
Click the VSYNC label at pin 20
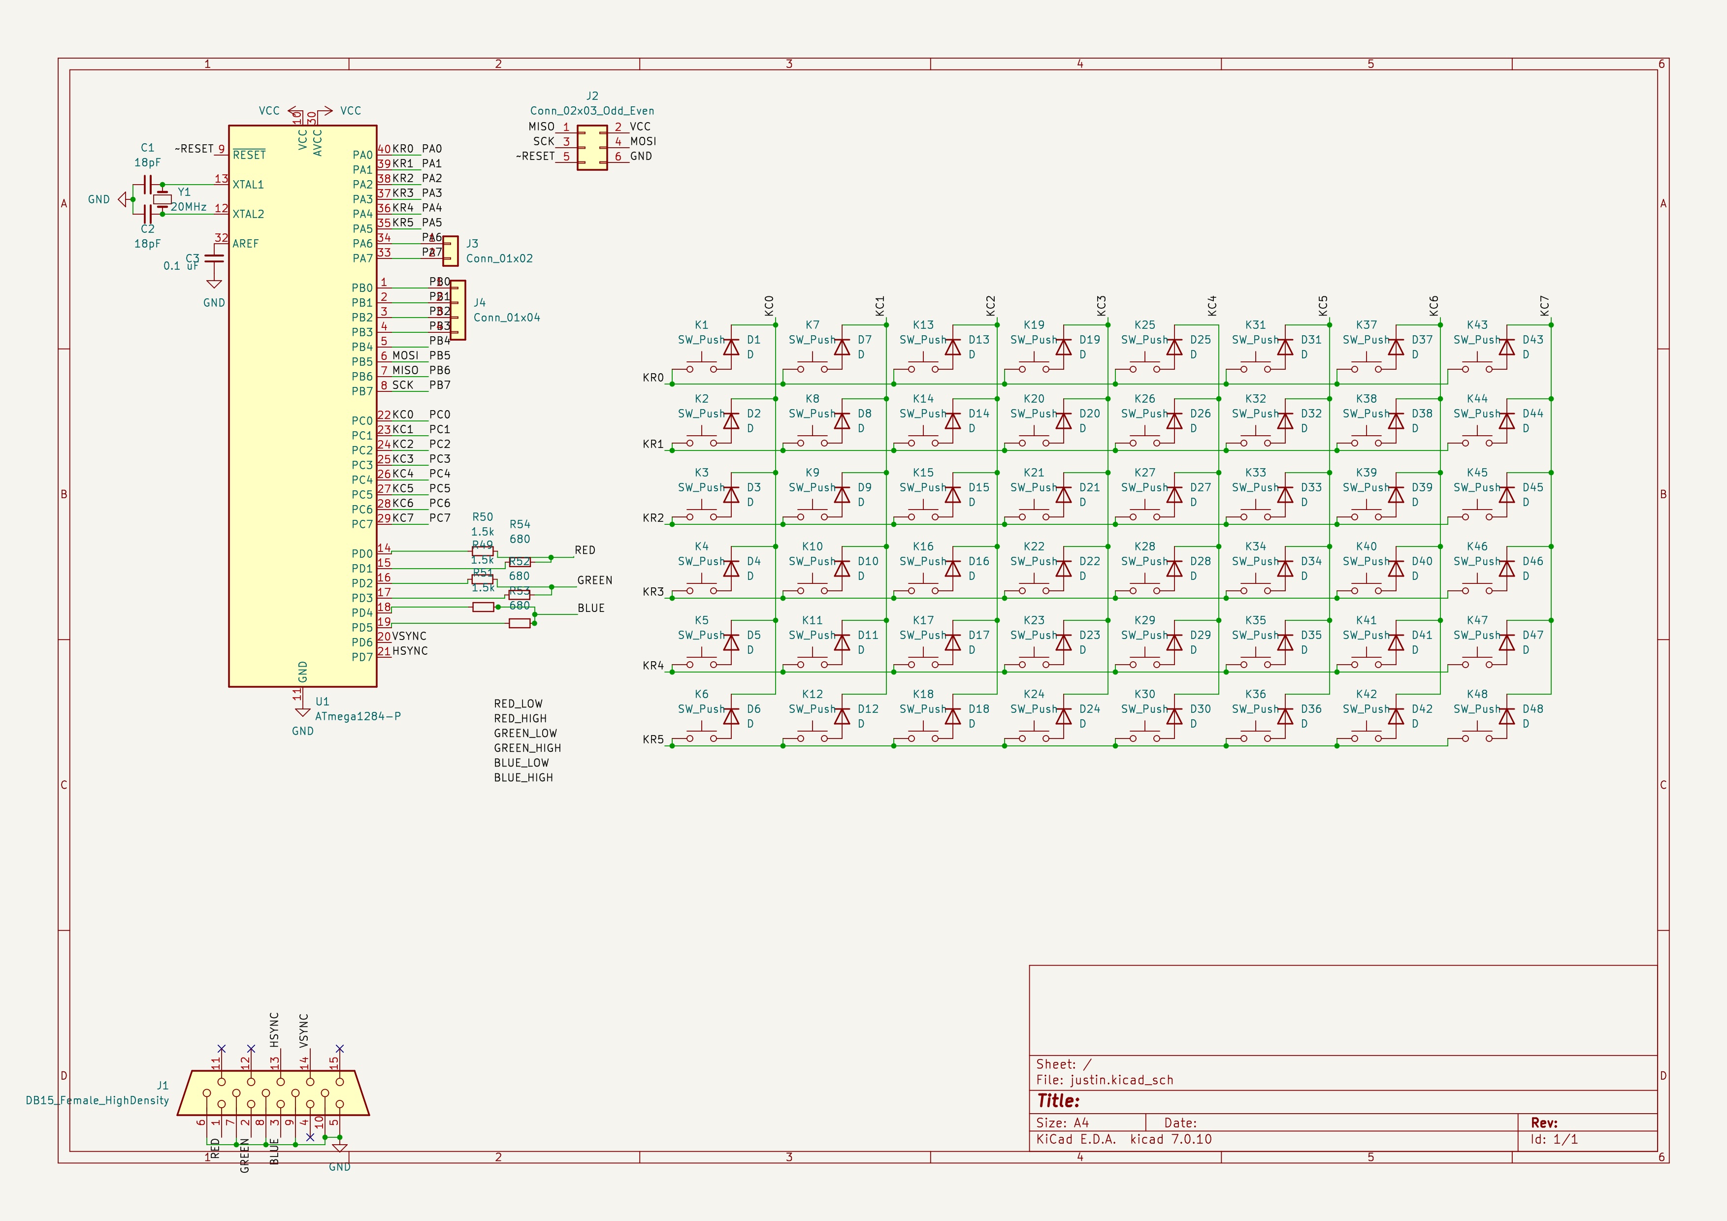click(x=409, y=636)
